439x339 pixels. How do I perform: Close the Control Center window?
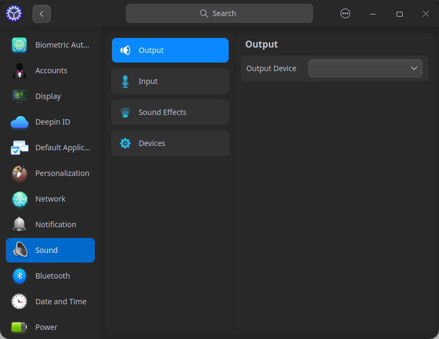pyautogui.click(x=426, y=14)
